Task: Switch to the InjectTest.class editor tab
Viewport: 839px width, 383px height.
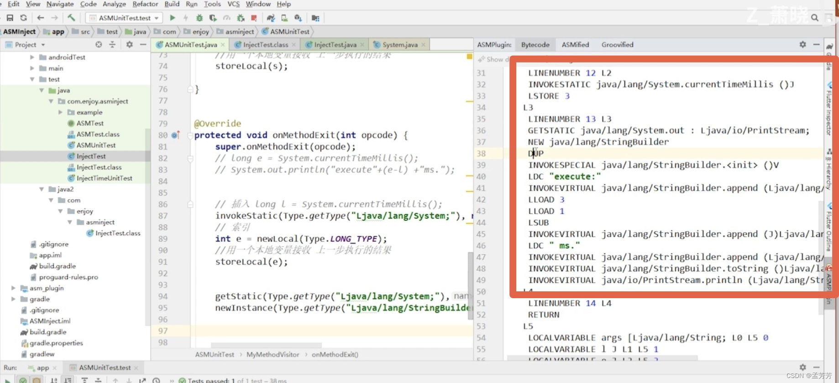Action: [265, 45]
